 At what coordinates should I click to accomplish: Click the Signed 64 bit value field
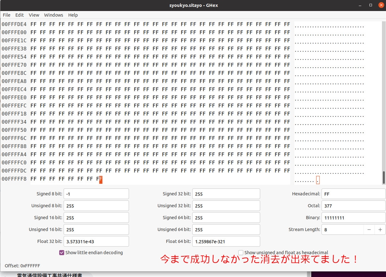click(226, 218)
